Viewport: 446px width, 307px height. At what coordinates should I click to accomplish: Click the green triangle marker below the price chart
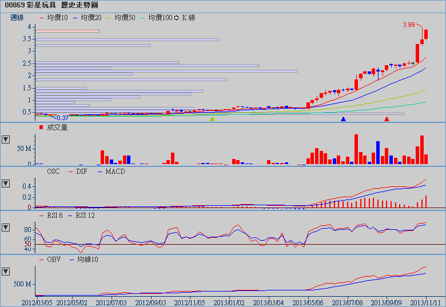[x=212, y=119]
